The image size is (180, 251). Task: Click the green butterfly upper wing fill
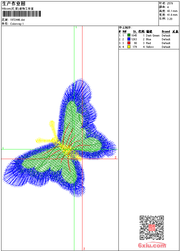(73, 122)
